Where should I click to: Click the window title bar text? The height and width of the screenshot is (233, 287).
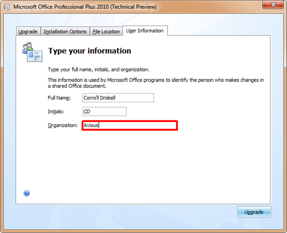[x=85, y=7]
